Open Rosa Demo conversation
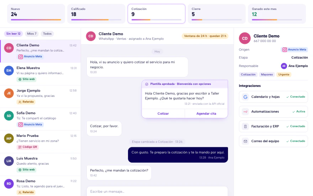The image size is (313, 196). click(x=40, y=186)
